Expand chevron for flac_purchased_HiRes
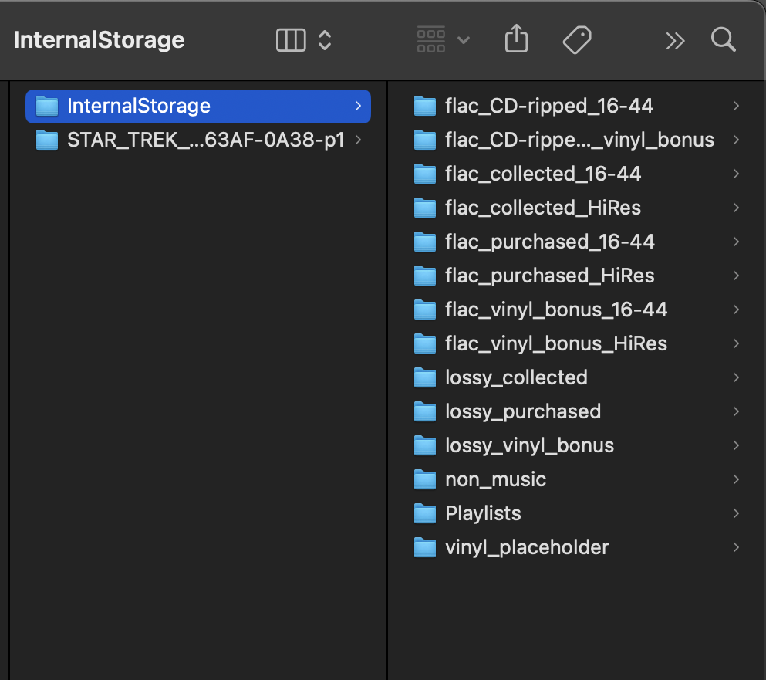 pyautogui.click(x=736, y=276)
